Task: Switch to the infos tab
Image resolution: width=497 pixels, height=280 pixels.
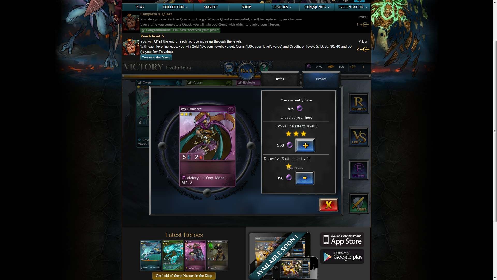Action: 280,79
